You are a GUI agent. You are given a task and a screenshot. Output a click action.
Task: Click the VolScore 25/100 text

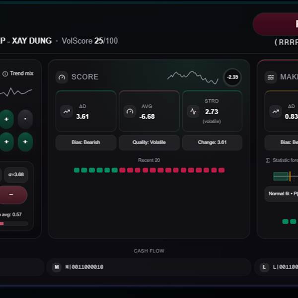[x=90, y=41]
